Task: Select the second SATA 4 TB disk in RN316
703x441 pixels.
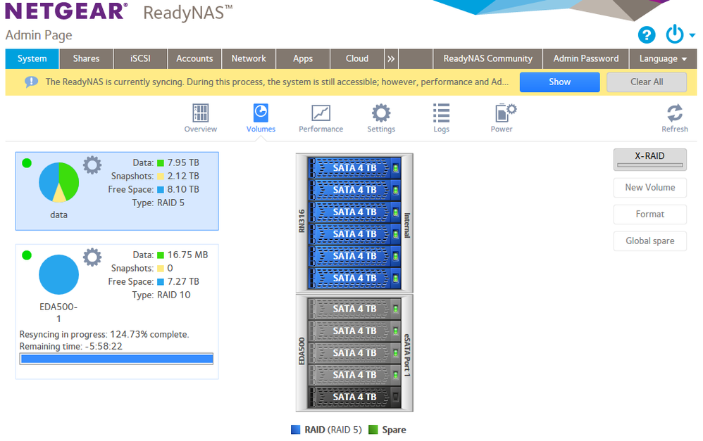Action: tap(354, 190)
